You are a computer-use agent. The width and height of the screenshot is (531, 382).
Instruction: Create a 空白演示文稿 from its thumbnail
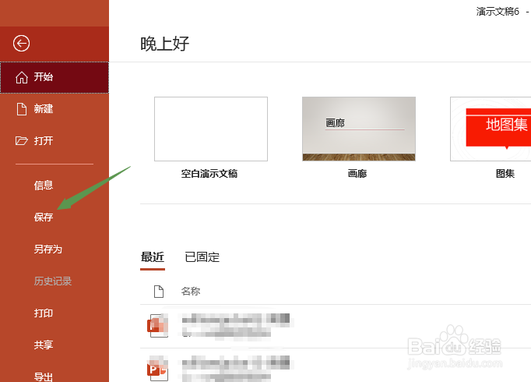coord(211,129)
